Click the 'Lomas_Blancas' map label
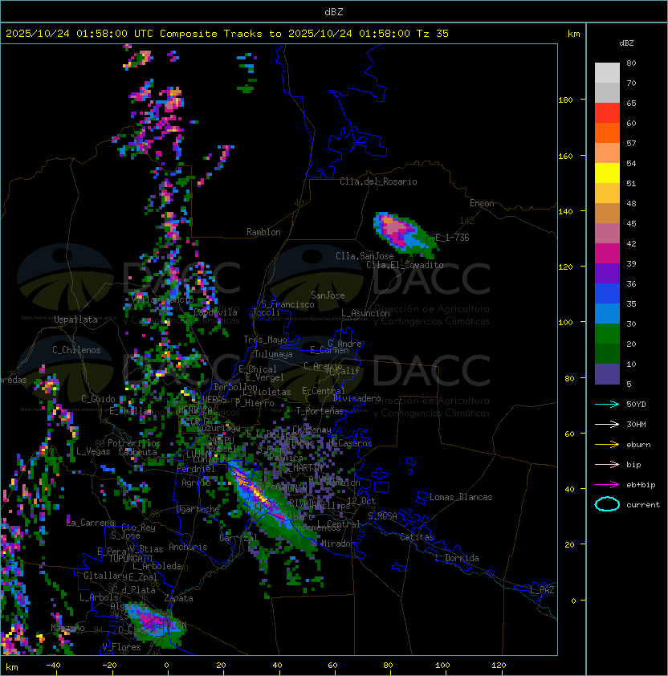 point(461,497)
